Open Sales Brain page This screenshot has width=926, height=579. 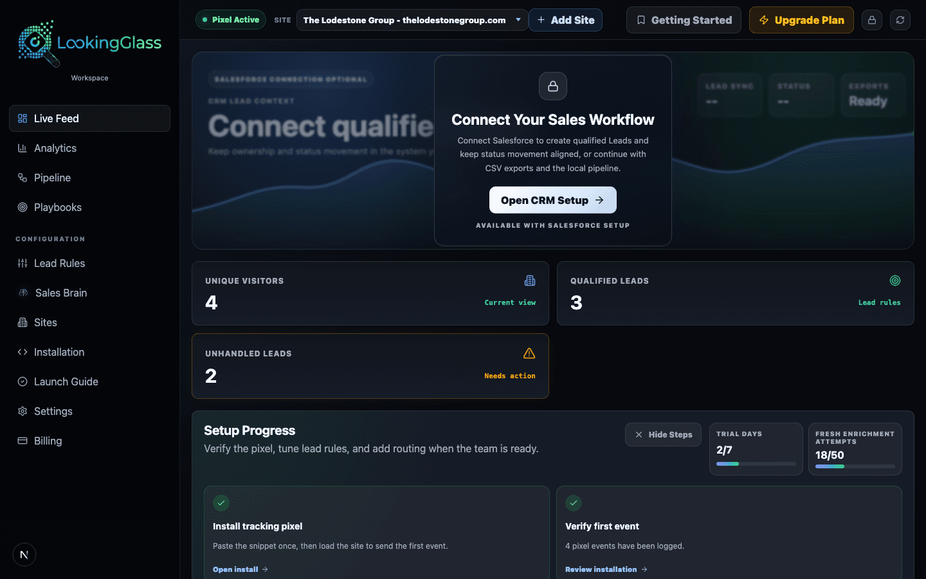90,293
